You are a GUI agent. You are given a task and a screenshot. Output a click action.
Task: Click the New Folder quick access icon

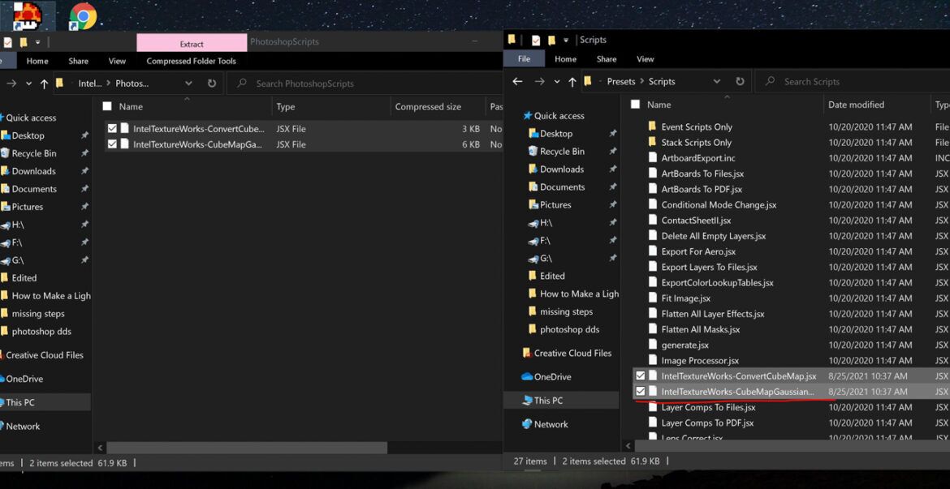[x=553, y=39]
